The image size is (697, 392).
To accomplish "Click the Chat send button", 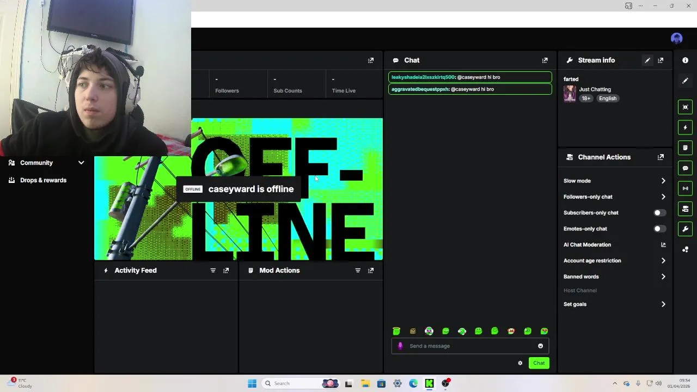I will 539,363.
